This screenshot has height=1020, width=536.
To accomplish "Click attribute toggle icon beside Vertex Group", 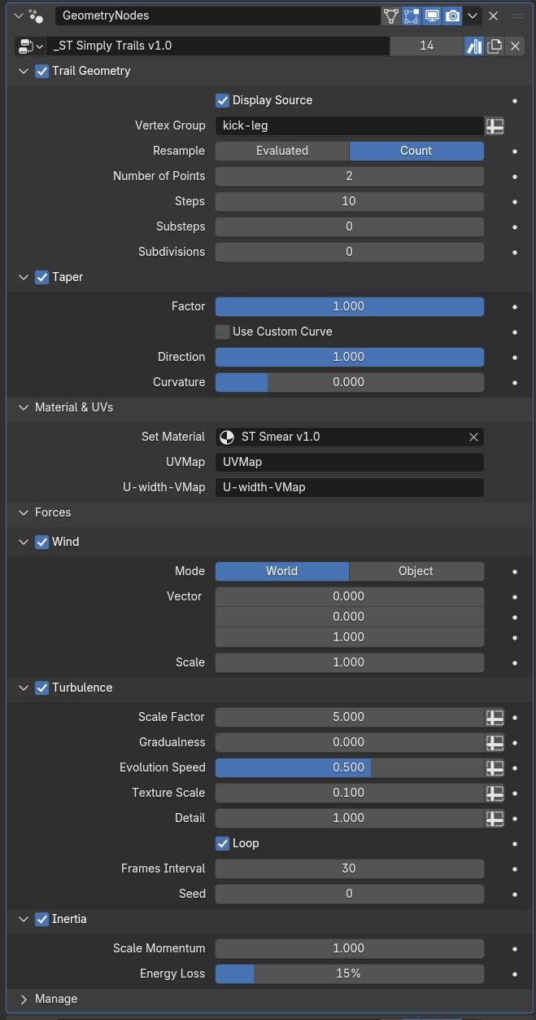I will (495, 125).
